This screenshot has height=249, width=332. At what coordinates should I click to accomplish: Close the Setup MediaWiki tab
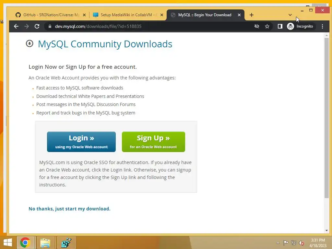coord(161,15)
